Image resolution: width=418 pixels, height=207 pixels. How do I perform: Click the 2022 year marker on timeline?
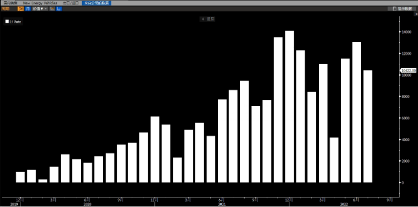[344, 205]
